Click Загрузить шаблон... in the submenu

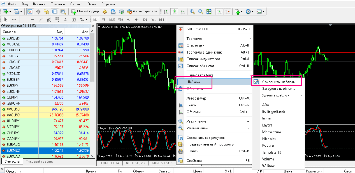(278, 89)
